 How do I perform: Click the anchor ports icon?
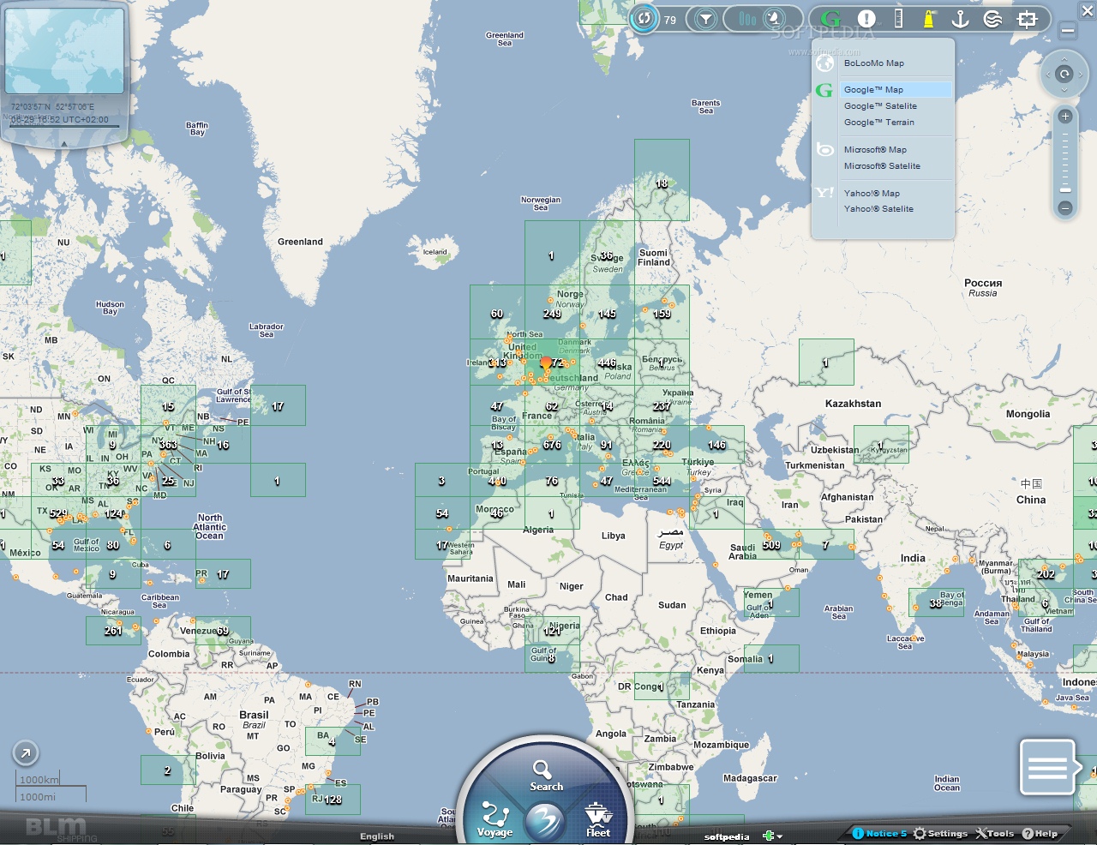point(960,19)
